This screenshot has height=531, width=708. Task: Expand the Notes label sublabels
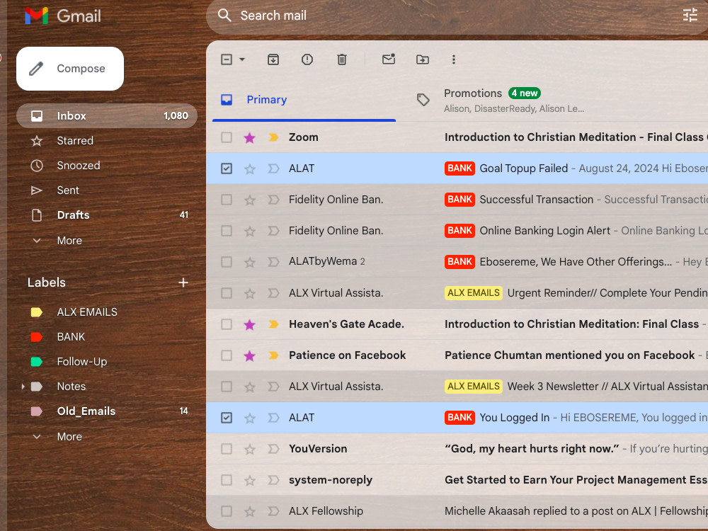(x=23, y=387)
